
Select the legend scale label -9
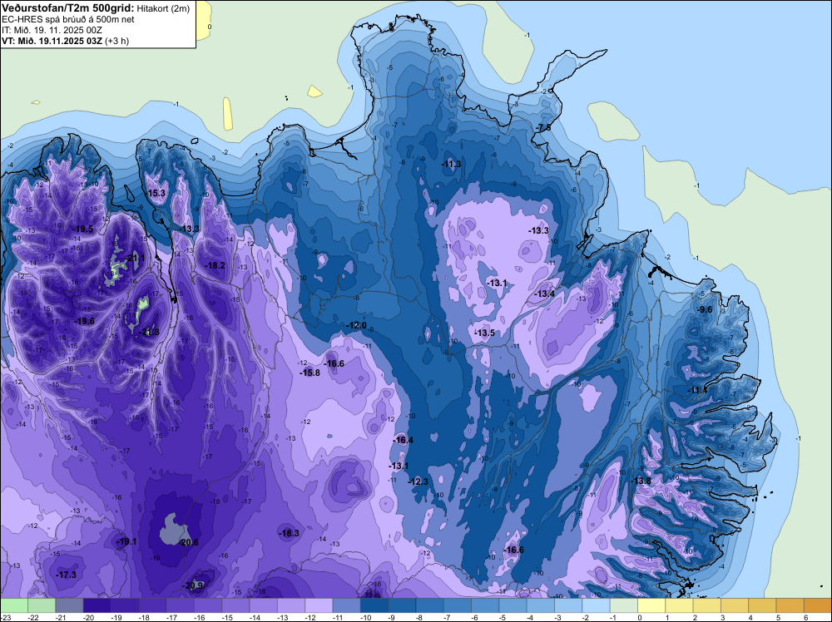click(x=392, y=618)
